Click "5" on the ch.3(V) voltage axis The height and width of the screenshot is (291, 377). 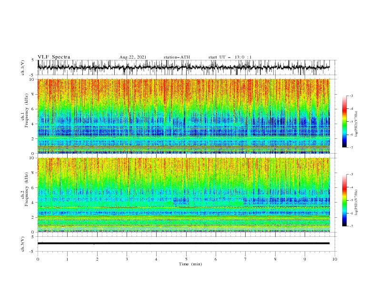(33, 236)
